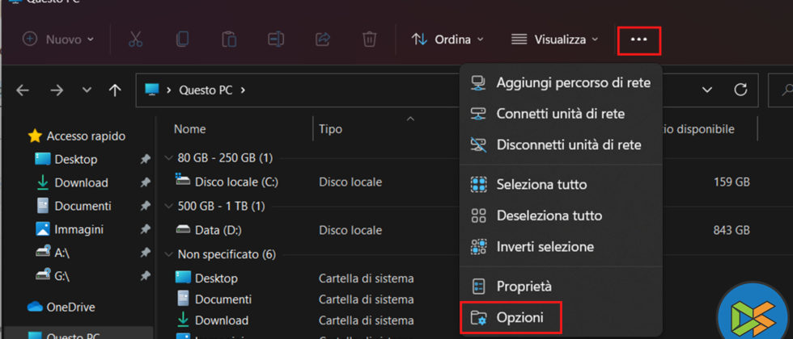Screen dimensions: 793x339
Task: Click the Rename icon in toolbar
Action: [276, 39]
